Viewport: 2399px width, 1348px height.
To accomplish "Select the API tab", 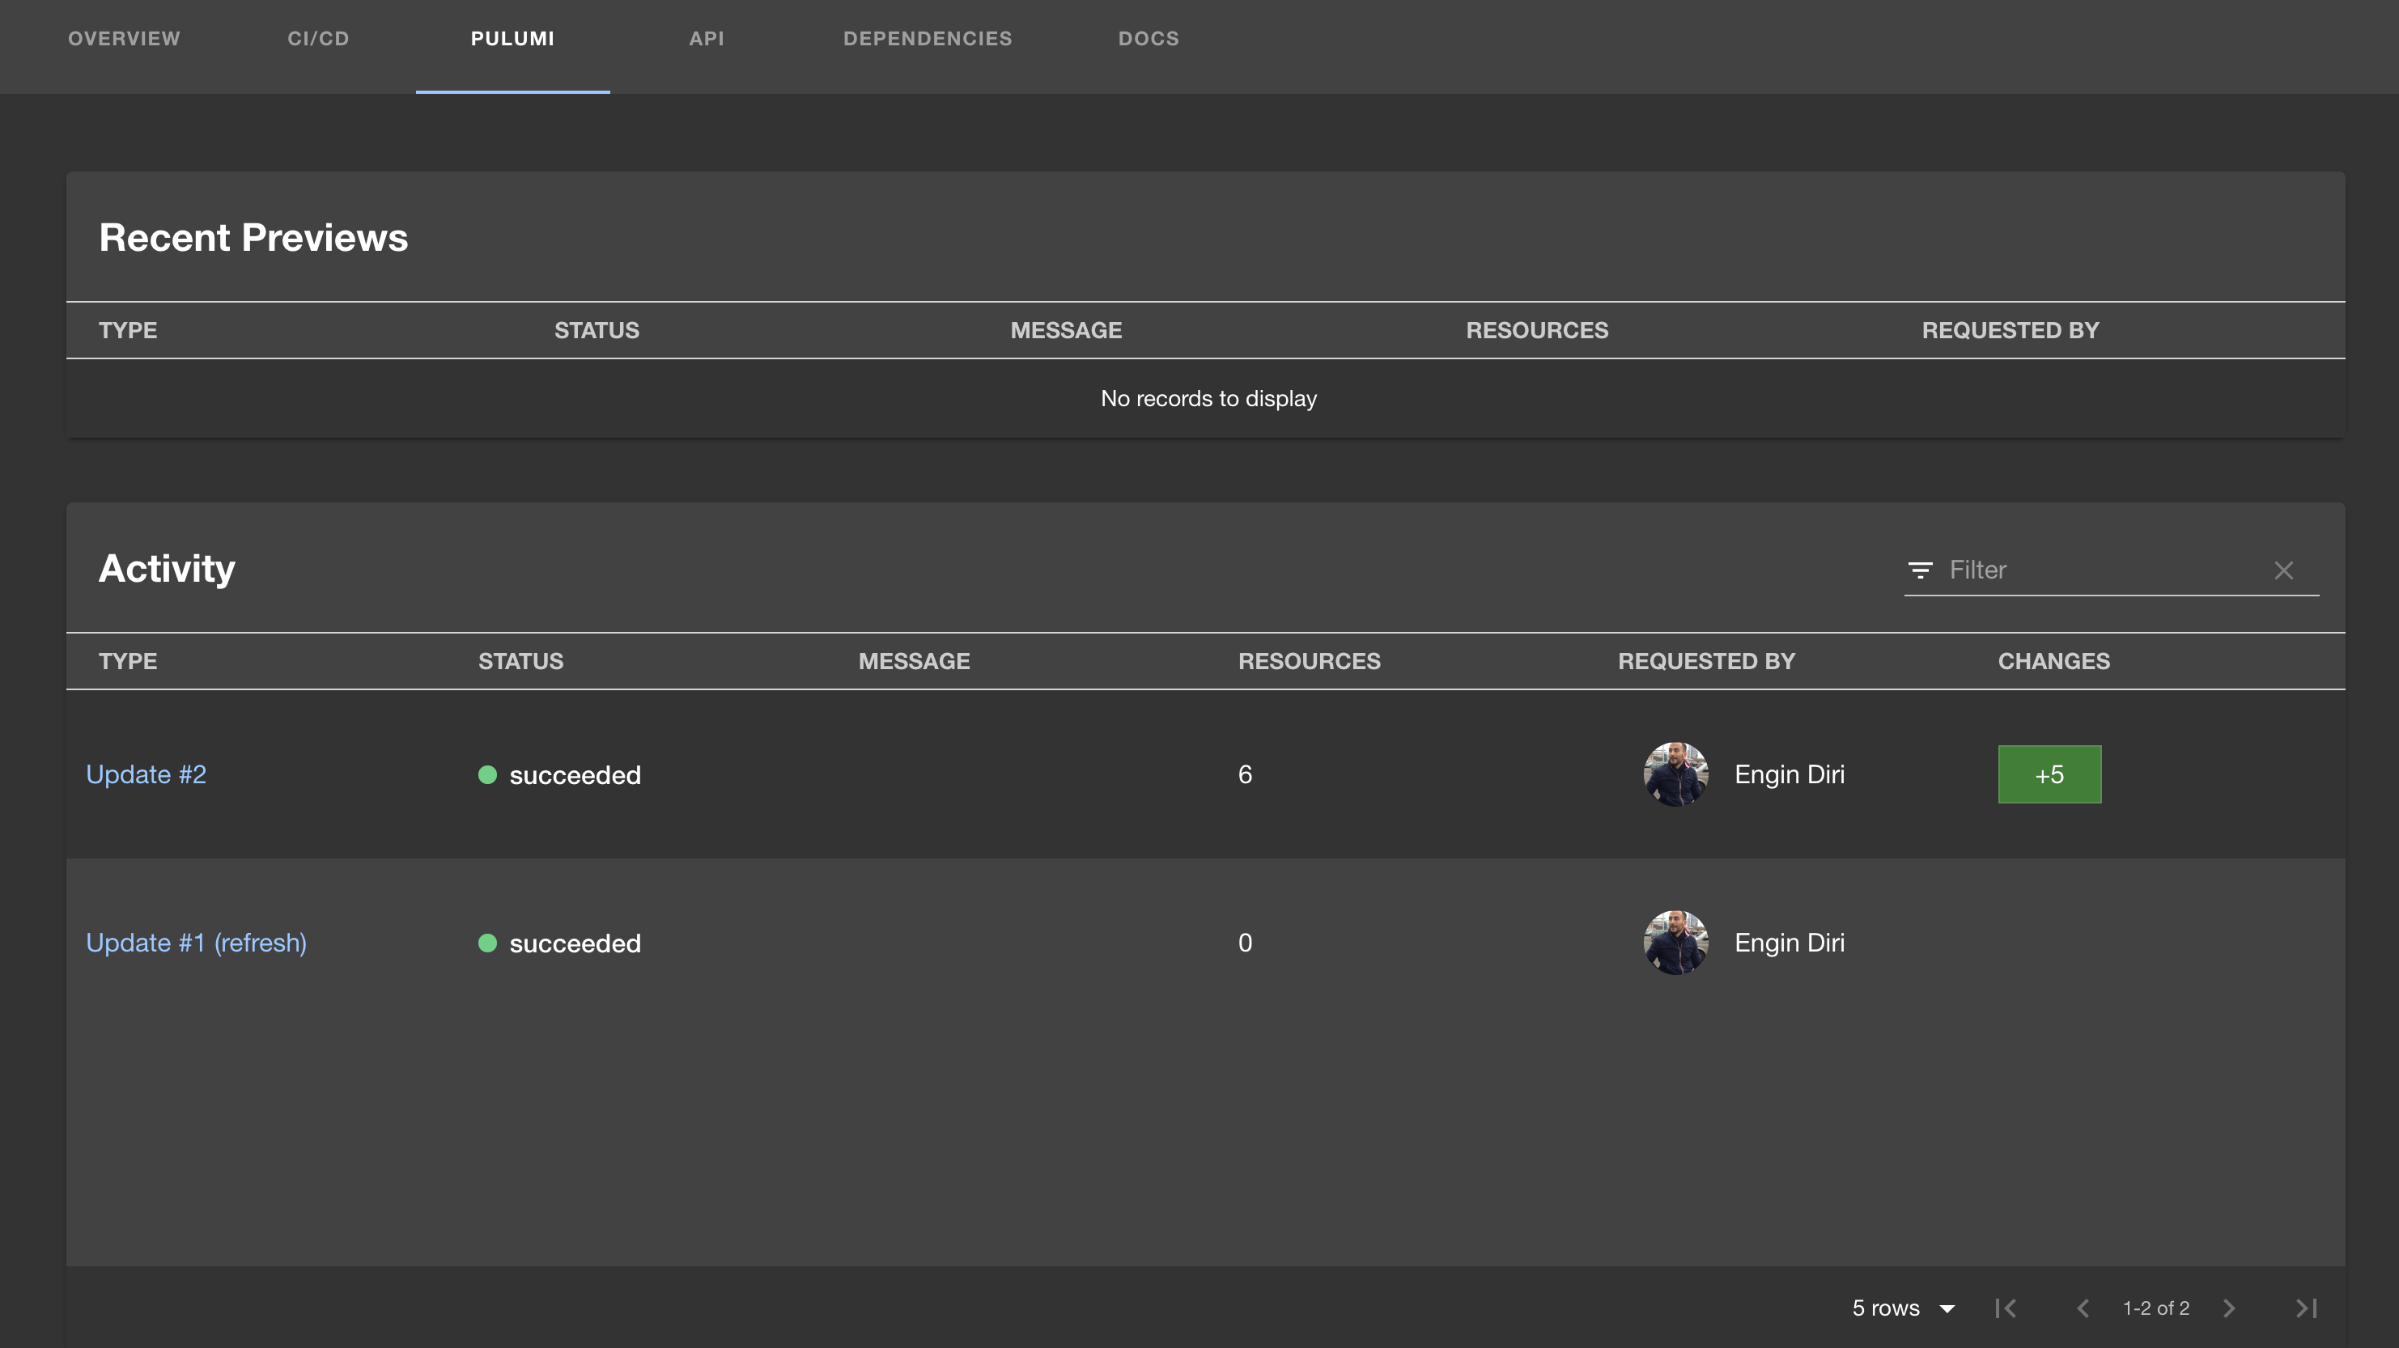I will point(707,38).
